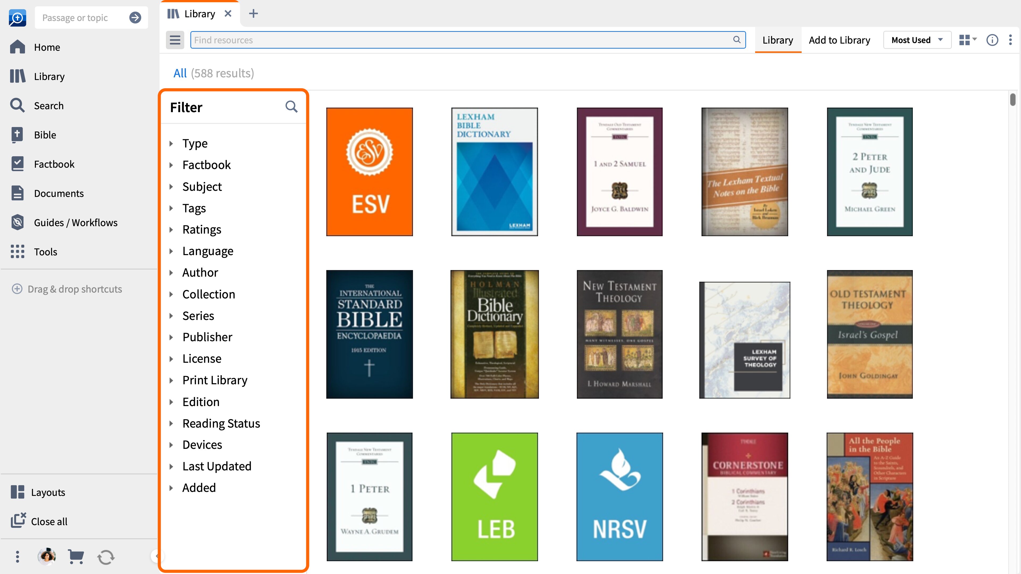
Task: Open the ESV Bible cover
Action: click(369, 171)
